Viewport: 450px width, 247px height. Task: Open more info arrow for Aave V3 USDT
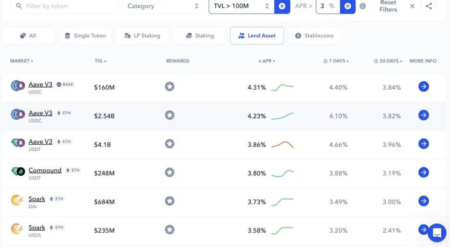(x=424, y=144)
